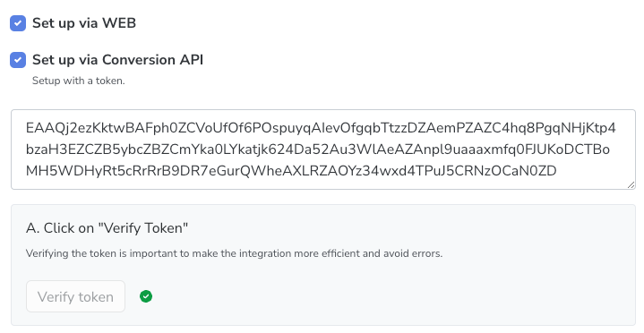Place cursor in token line starting EAAQj2ez
Image resolution: width=644 pixels, height=333 pixels.
tap(321, 128)
